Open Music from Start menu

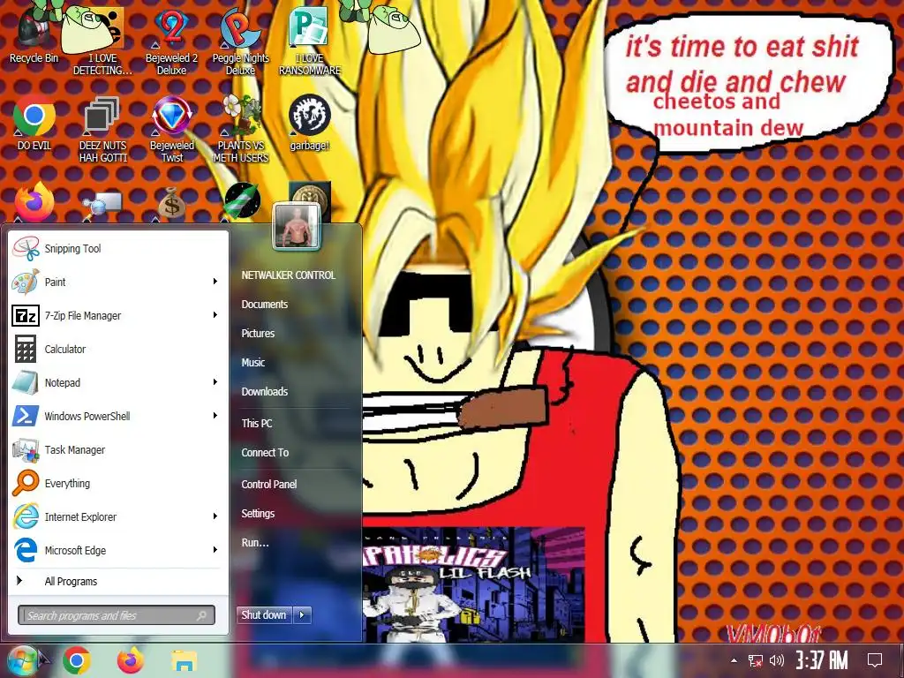253,363
